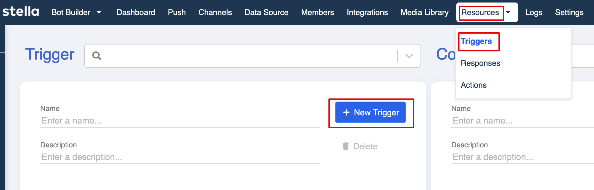Open the Trigger search chevron dropdown

(x=409, y=56)
